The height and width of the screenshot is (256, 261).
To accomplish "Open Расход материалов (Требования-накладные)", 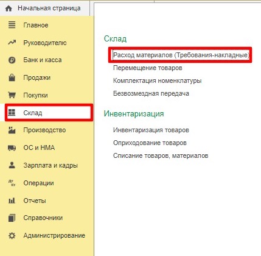I will point(181,55).
